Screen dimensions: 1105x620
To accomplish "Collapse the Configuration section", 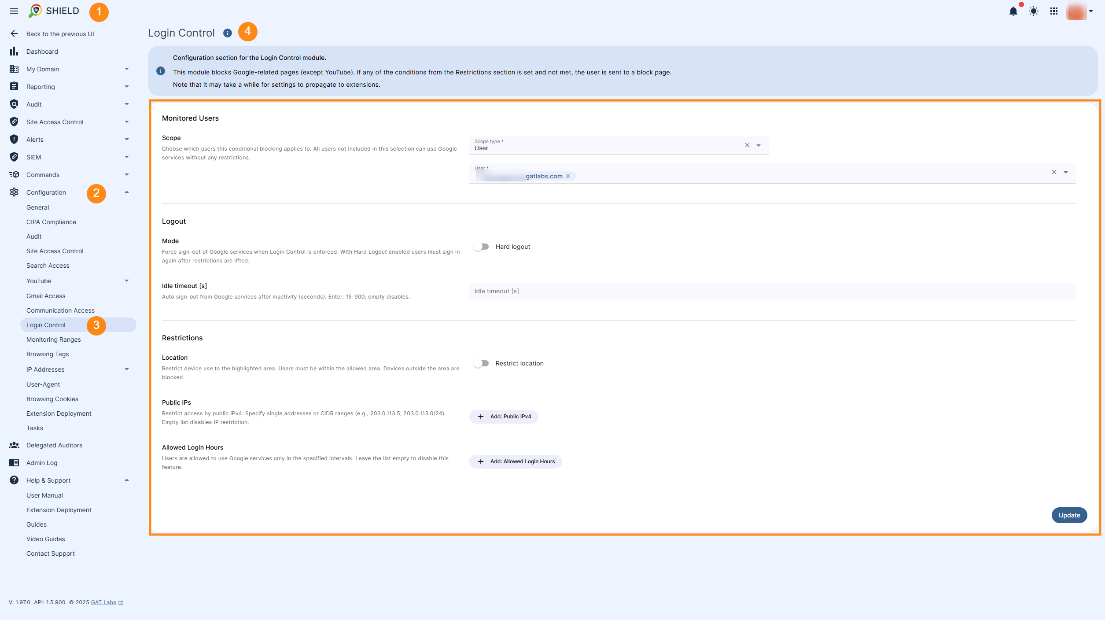I will 127,192.
